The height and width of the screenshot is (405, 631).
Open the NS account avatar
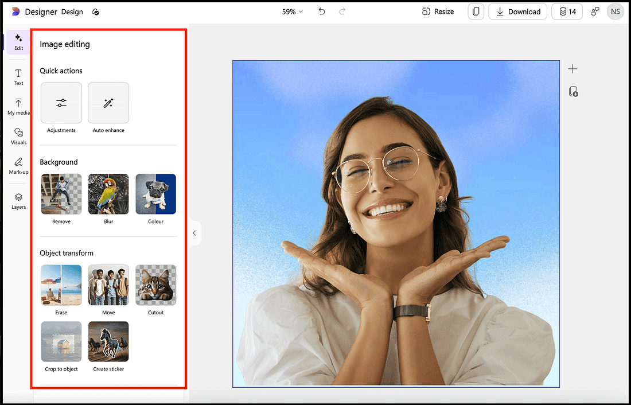coord(616,11)
